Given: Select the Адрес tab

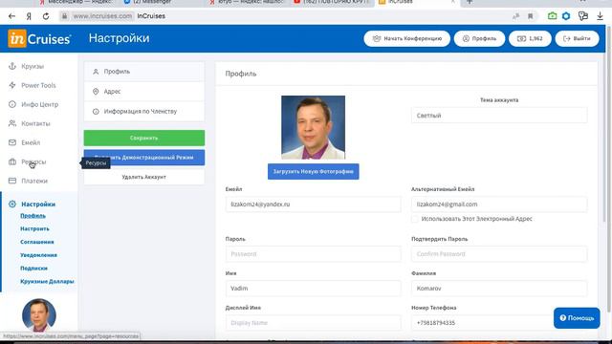Looking at the screenshot, I should click(x=144, y=92).
